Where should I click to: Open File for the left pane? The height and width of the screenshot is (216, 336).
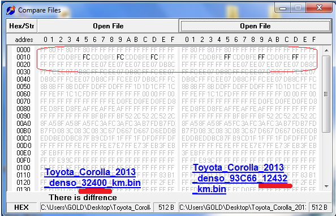pyautogui.click(x=108, y=26)
